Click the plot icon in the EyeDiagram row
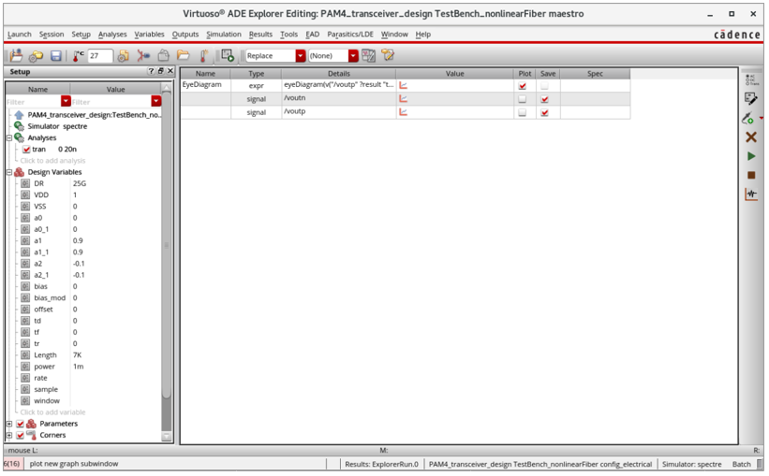769x476 pixels. (x=403, y=85)
